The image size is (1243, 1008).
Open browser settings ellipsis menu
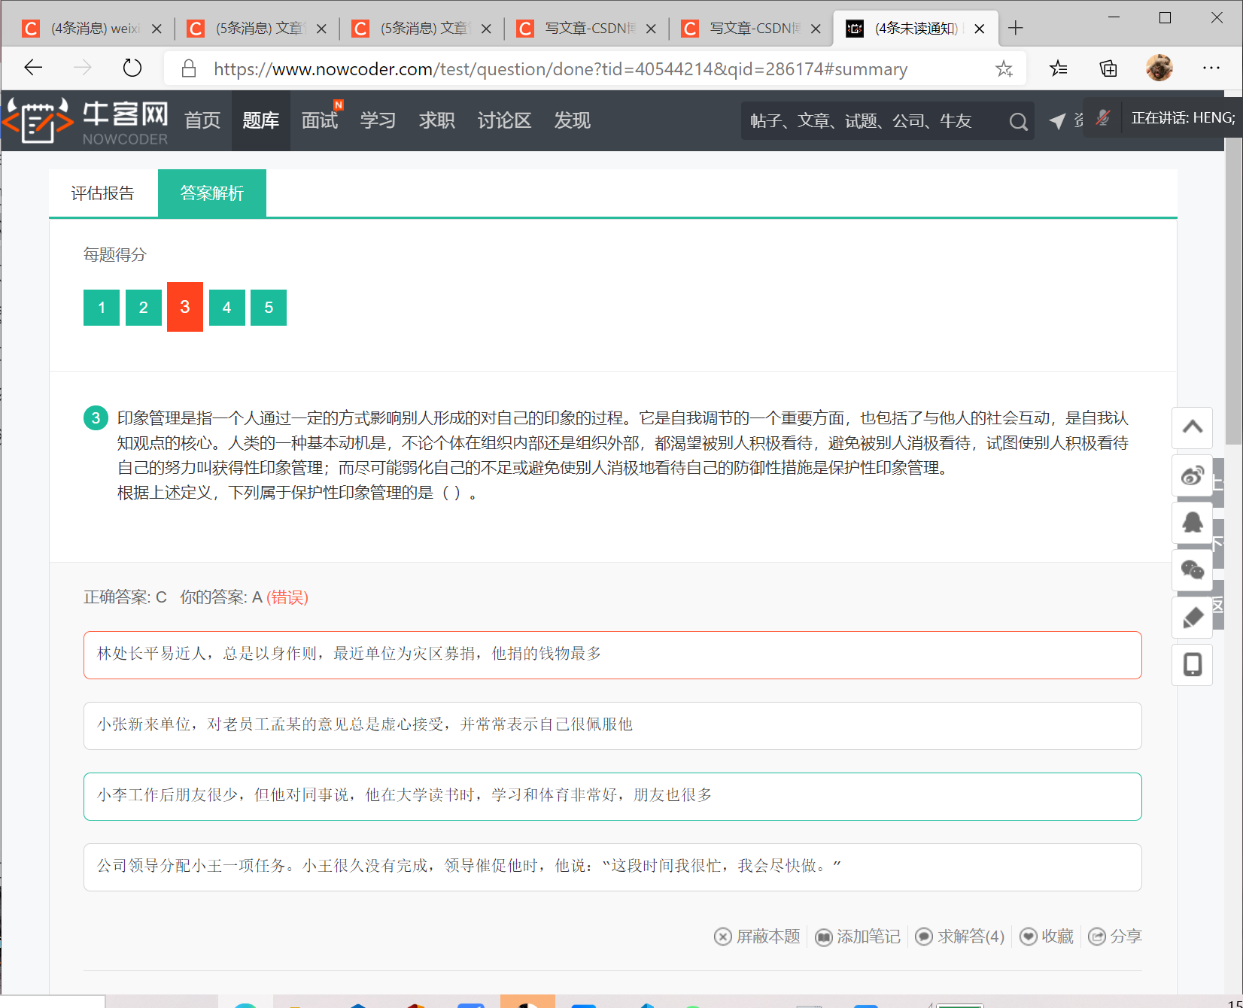(1211, 68)
